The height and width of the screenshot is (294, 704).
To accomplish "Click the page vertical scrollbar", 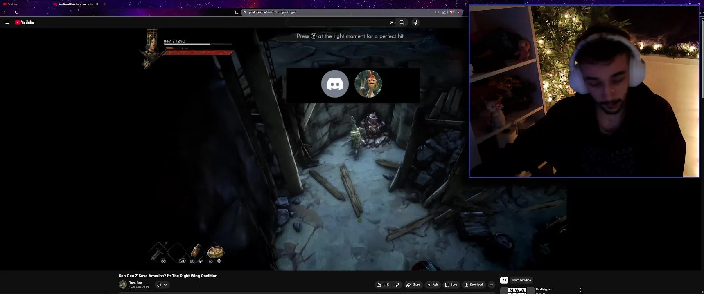I will pyautogui.click(x=702, y=59).
